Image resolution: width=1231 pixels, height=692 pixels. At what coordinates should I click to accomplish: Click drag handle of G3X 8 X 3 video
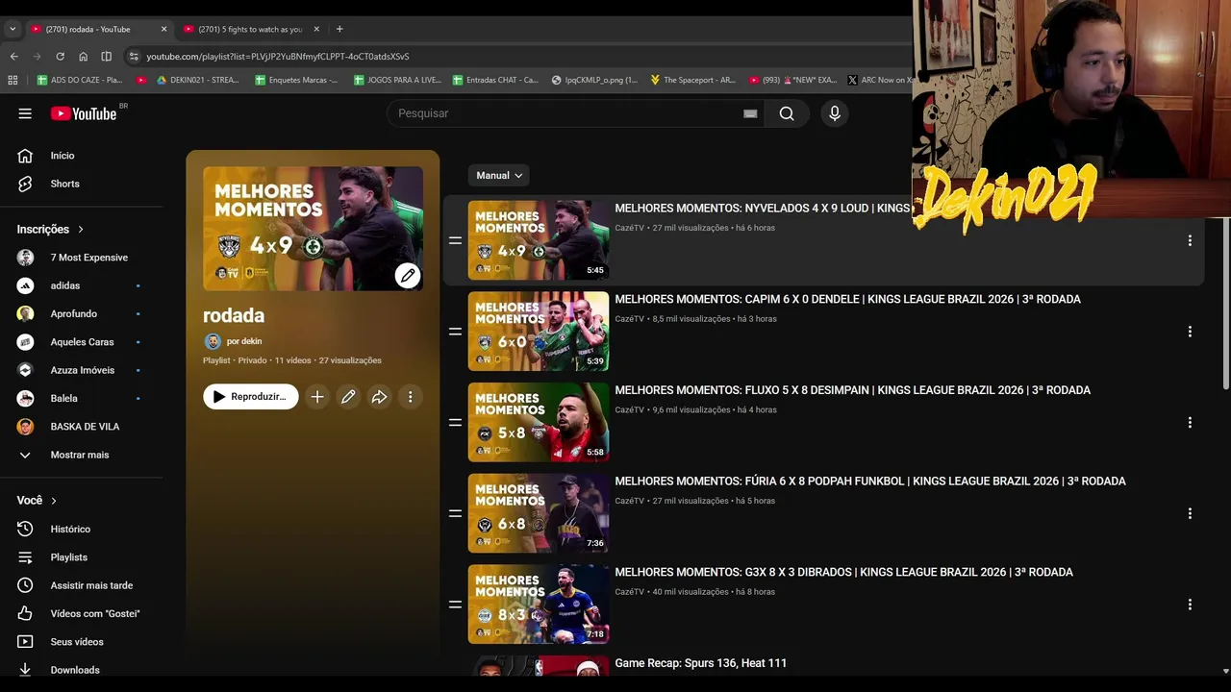coord(455,605)
